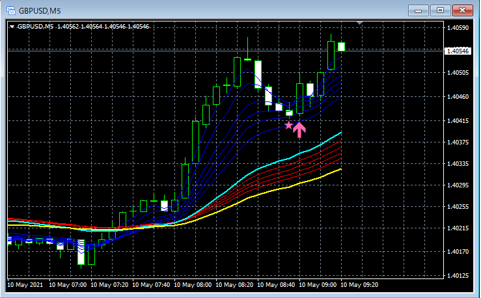Click price scale value 1.40255
The height and width of the screenshot is (298, 481).
click(458, 207)
